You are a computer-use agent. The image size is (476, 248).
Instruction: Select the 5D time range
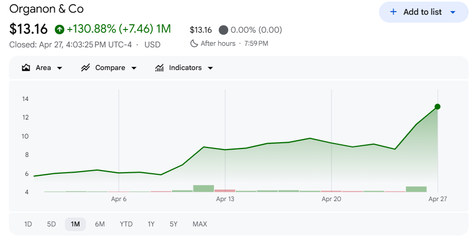pyautogui.click(x=51, y=224)
